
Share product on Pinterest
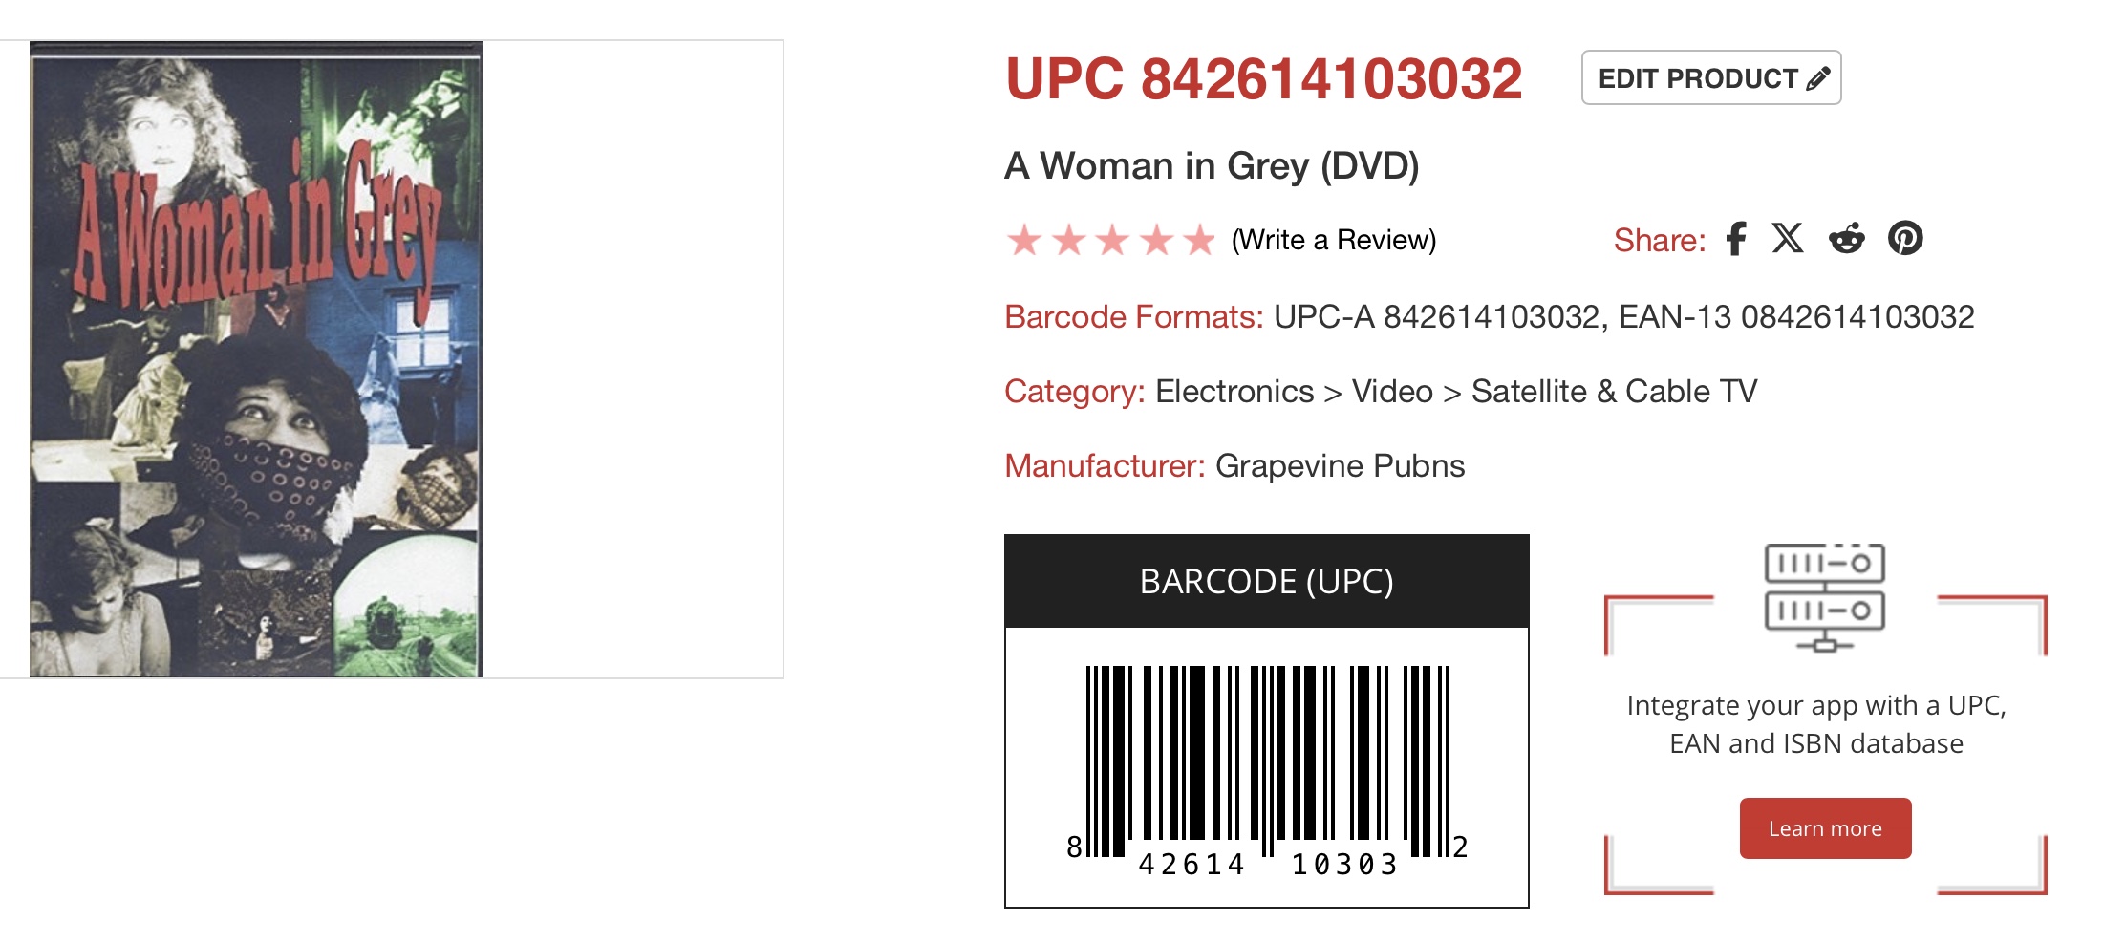(1905, 239)
